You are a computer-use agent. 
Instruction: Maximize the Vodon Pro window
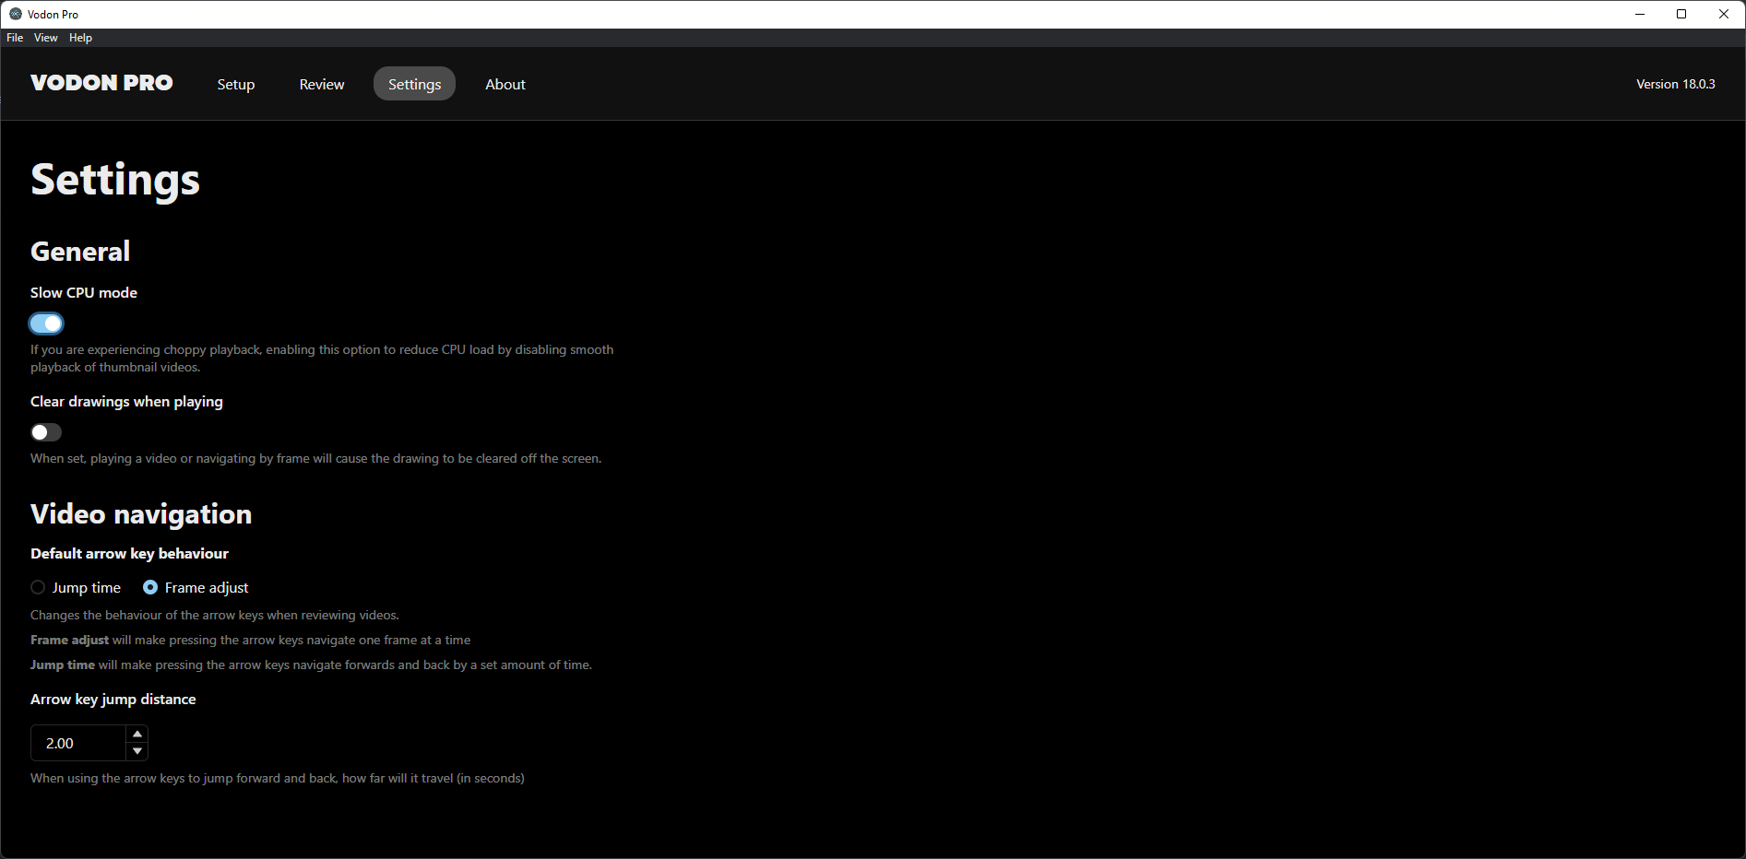coord(1681,14)
